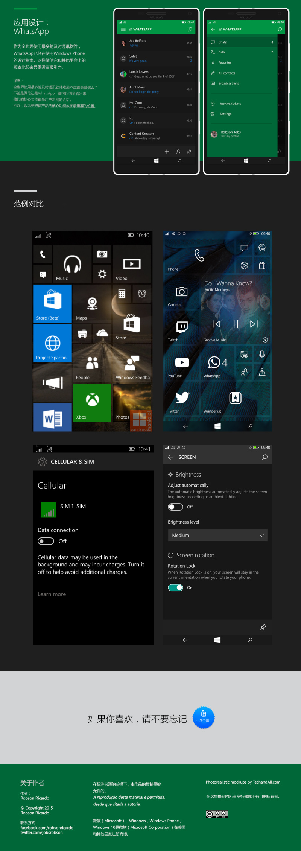Open the hamburger menu in WhatsApp header

123,29
